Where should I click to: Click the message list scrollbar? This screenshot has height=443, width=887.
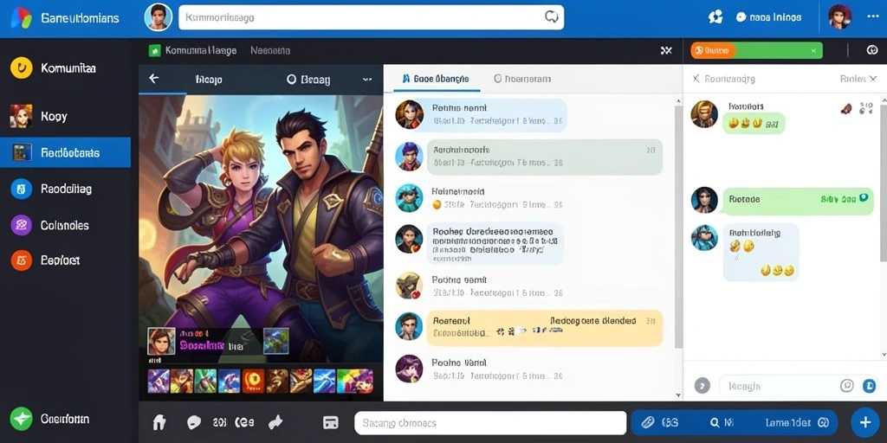[678, 226]
